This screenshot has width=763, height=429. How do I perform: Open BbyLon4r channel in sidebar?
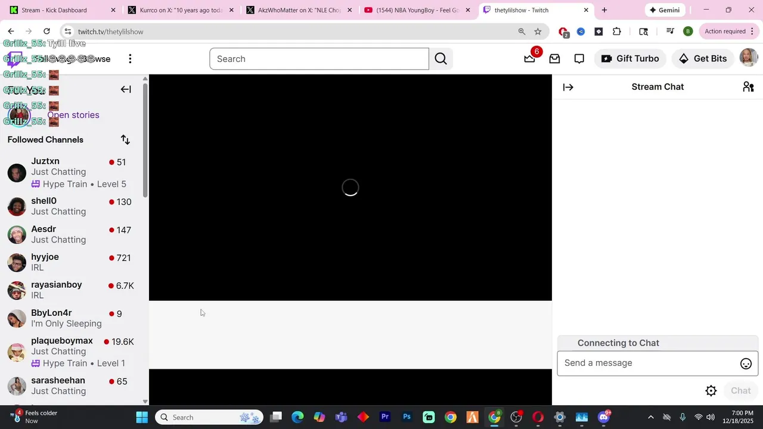point(72,318)
